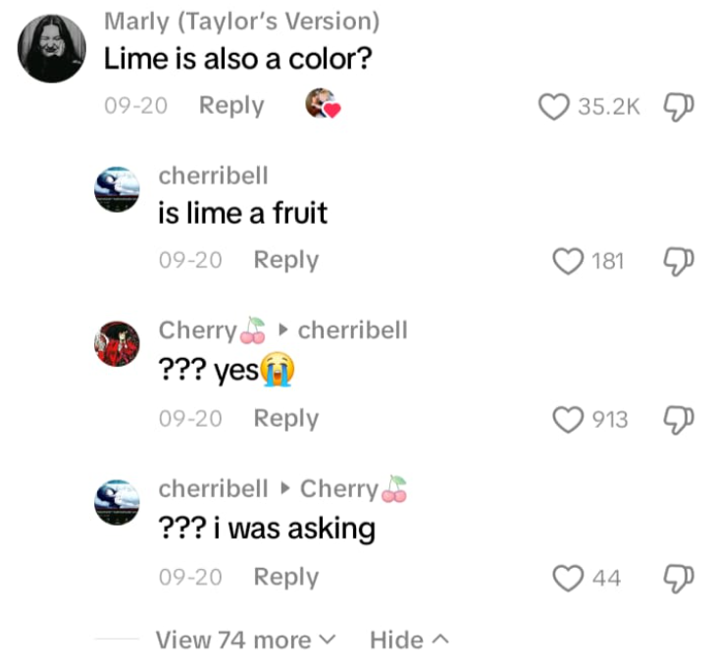Like cherribell's "??? i was asking" reply
714x663 pixels.
(x=569, y=579)
